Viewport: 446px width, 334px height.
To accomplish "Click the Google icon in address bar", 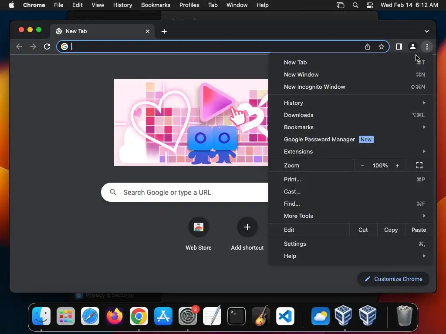I will click(64, 47).
